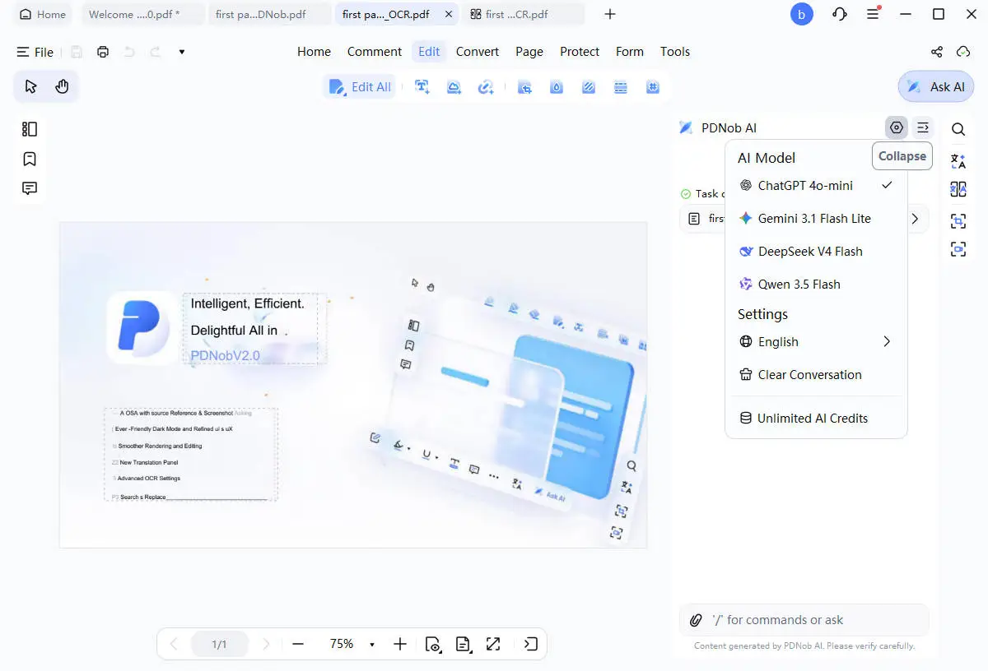Click the Edit All button
Viewport: 988px width, 671px height.
(360, 86)
